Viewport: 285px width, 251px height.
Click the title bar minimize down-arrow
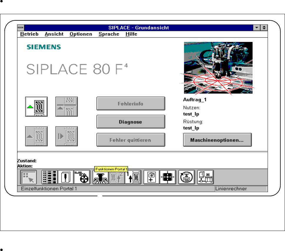[x=257, y=28]
